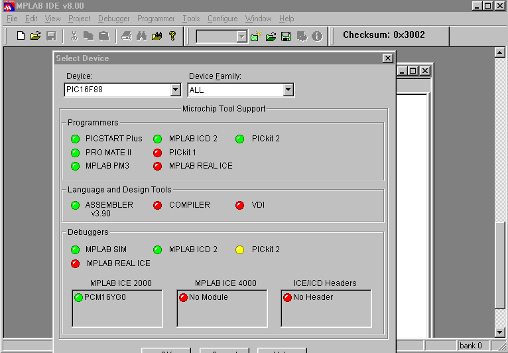Click the Print toolbar icon
Image resolution: width=508 pixels, height=353 pixels.
coord(127,36)
